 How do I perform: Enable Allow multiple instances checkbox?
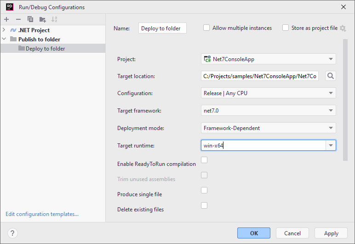point(206,28)
